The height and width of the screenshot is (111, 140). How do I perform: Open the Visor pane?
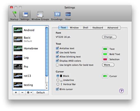click(68, 16)
